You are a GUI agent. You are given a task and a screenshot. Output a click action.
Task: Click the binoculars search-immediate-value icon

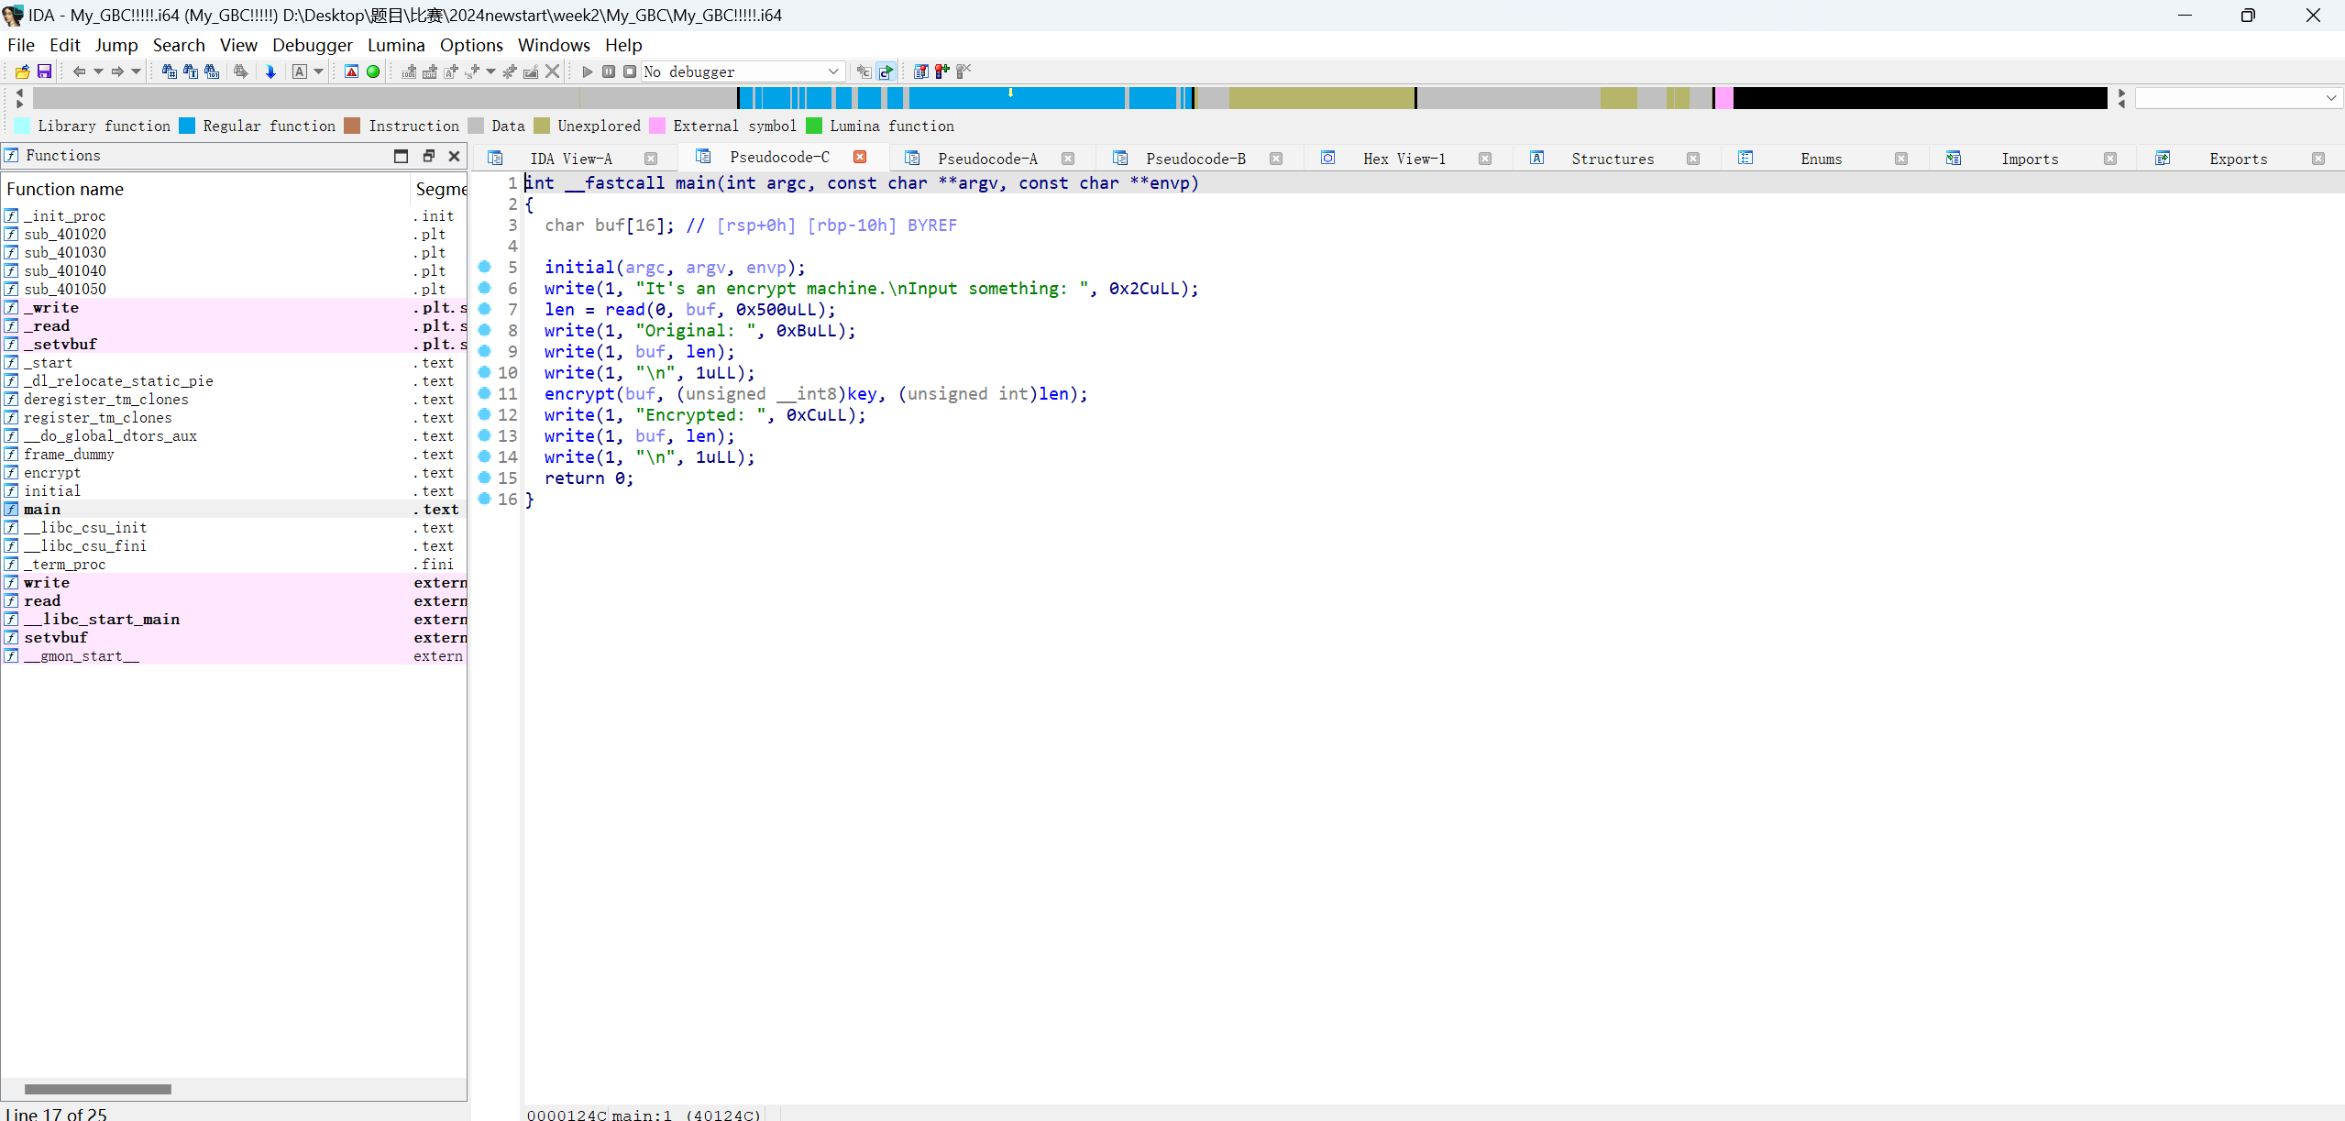(x=169, y=71)
